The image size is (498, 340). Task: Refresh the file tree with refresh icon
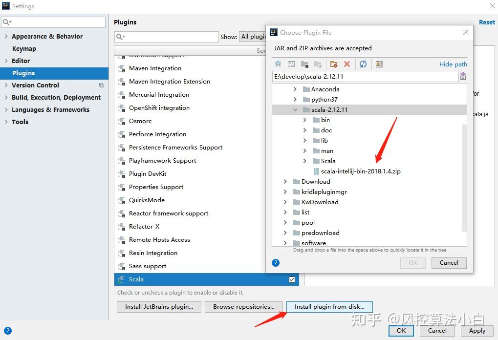pyautogui.click(x=363, y=64)
